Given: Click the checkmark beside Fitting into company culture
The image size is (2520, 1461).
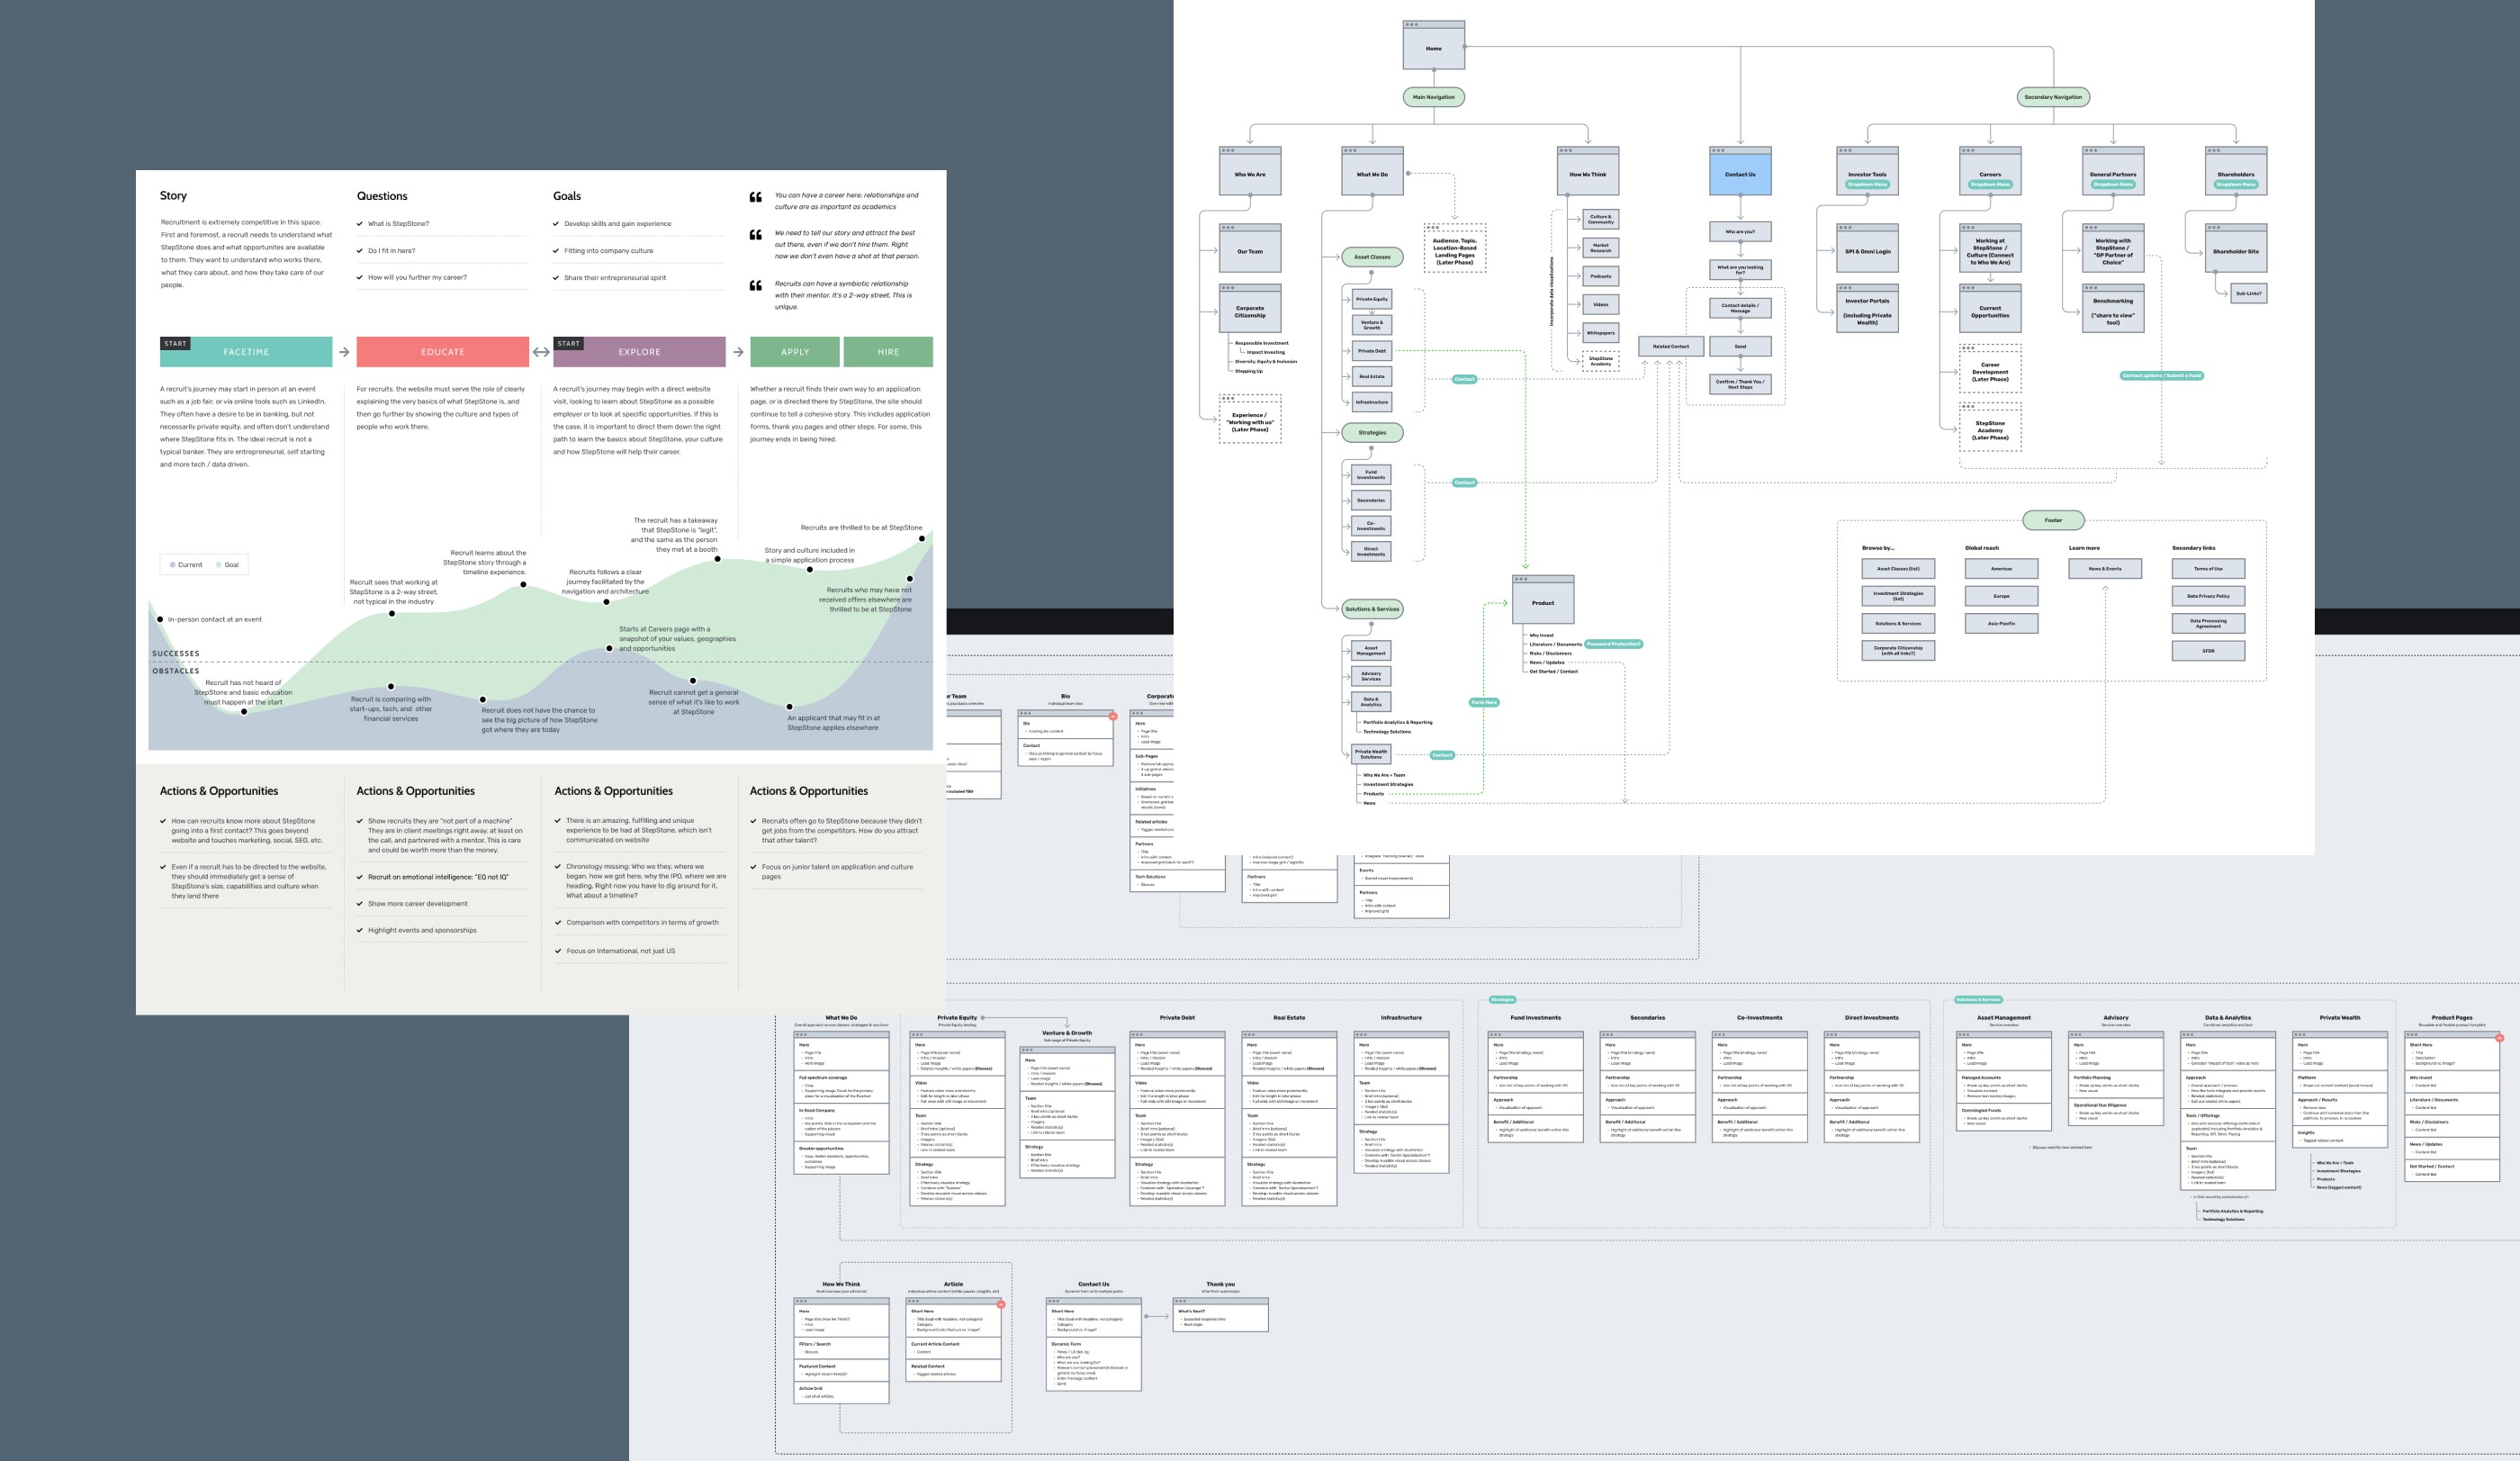Looking at the screenshot, I should click(x=556, y=251).
